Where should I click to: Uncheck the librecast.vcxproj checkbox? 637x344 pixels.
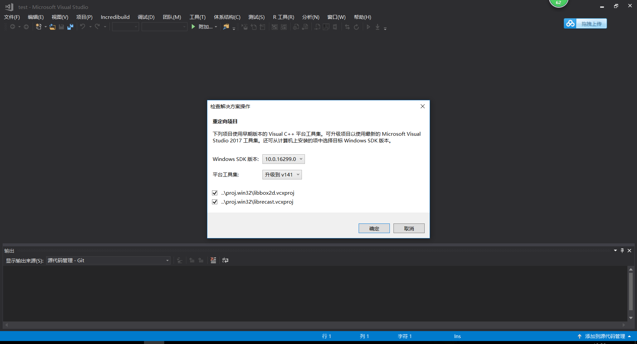215,202
